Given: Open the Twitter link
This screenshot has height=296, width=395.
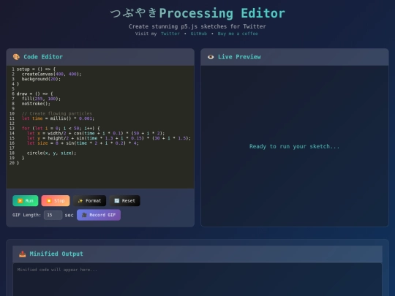Looking at the screenshot, I should tap(170, 34).
